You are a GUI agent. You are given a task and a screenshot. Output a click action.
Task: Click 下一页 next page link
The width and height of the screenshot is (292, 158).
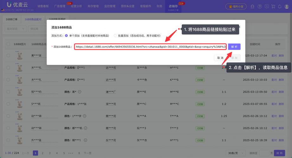[x=87, y=153]
